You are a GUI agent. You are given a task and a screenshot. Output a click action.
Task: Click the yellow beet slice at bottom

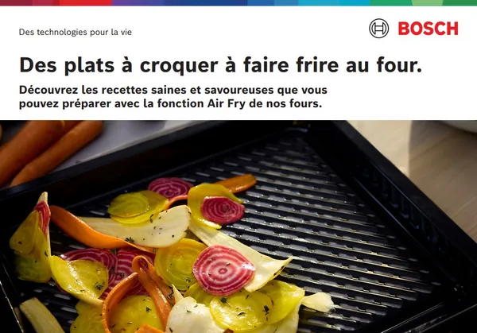click(x=240, y=308)
